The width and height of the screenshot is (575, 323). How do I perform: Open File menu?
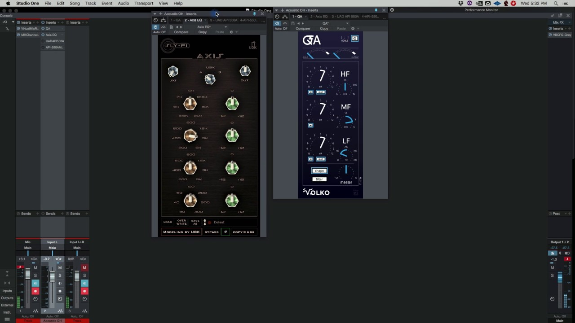48,3
